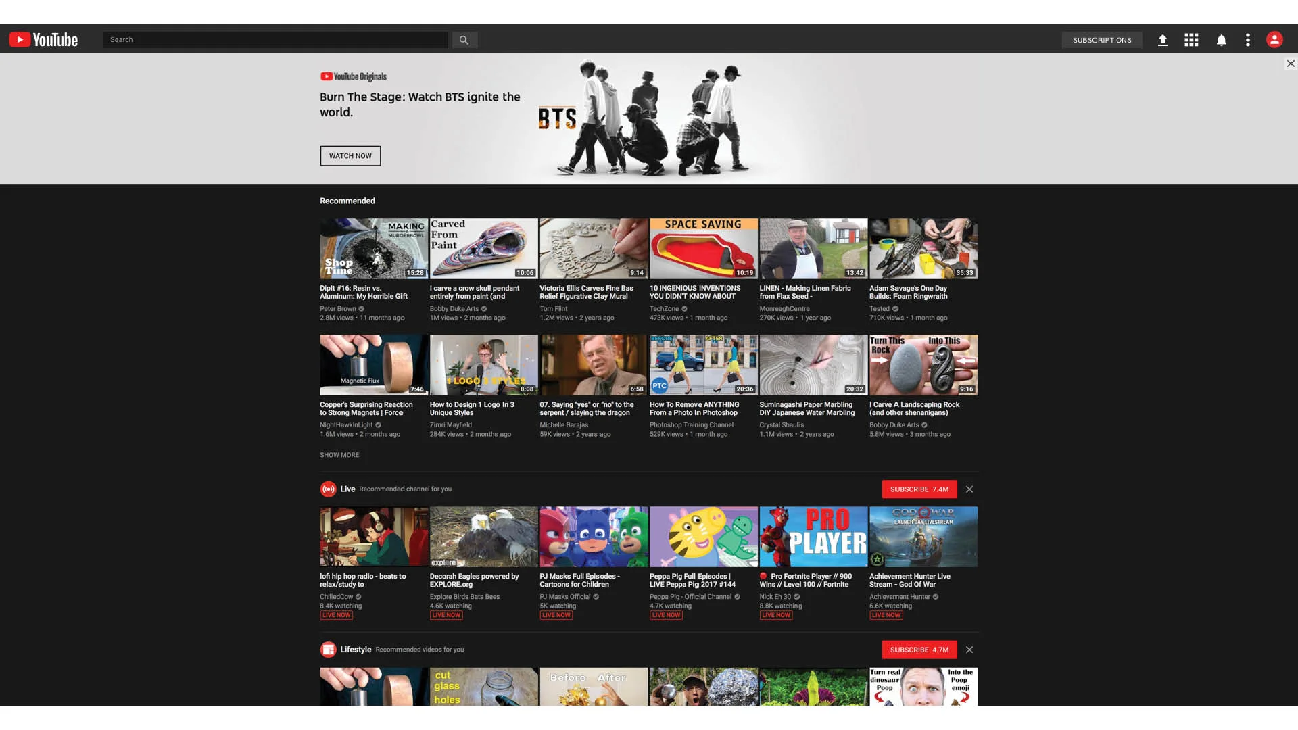Open the God of War launch livestream thumbnail

(x=923, y=537)
